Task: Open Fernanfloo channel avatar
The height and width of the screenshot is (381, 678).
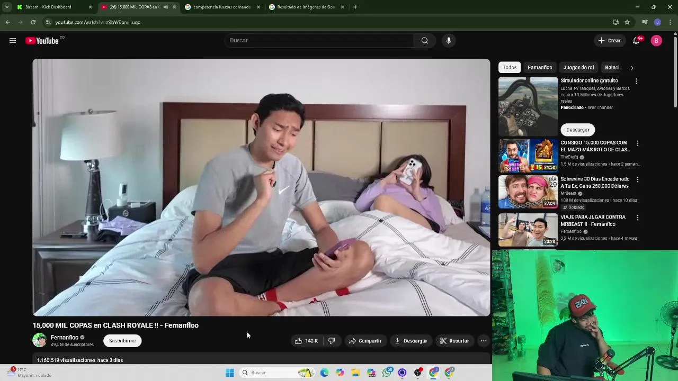Action: pyautogui.click(x=39, y=340)
